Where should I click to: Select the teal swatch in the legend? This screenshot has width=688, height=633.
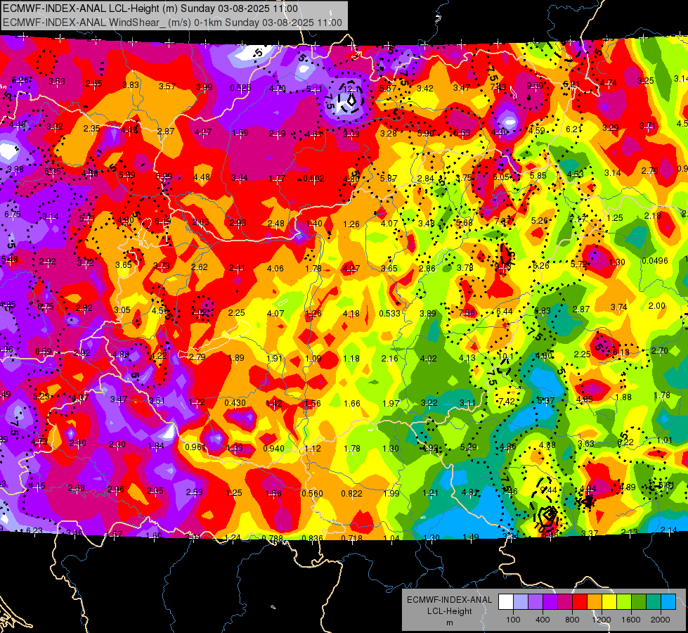(x=654, y=602)
